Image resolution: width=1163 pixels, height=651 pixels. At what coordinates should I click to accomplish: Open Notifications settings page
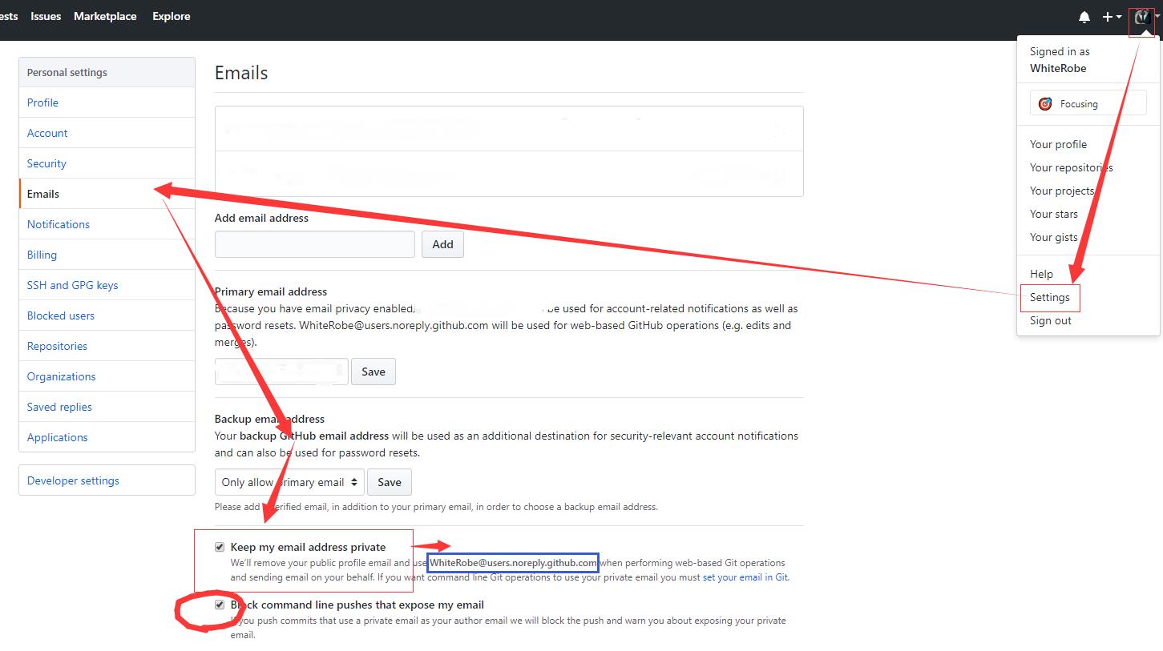pyautogui.click(x=107, y=224)
